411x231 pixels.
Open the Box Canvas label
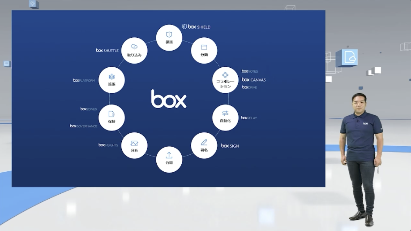(x=253, y=80)
